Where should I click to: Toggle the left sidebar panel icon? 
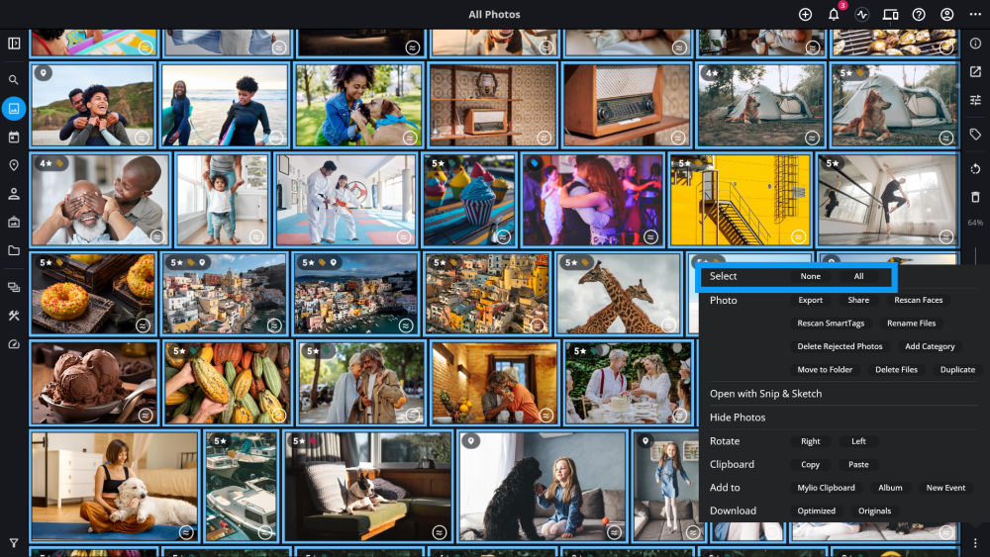pos(14,44)
